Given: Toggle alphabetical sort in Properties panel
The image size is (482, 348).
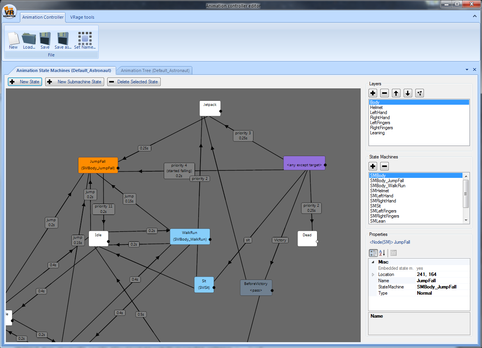Looking at the screenshot, I should pyautogui.click(x=383, y=253).
